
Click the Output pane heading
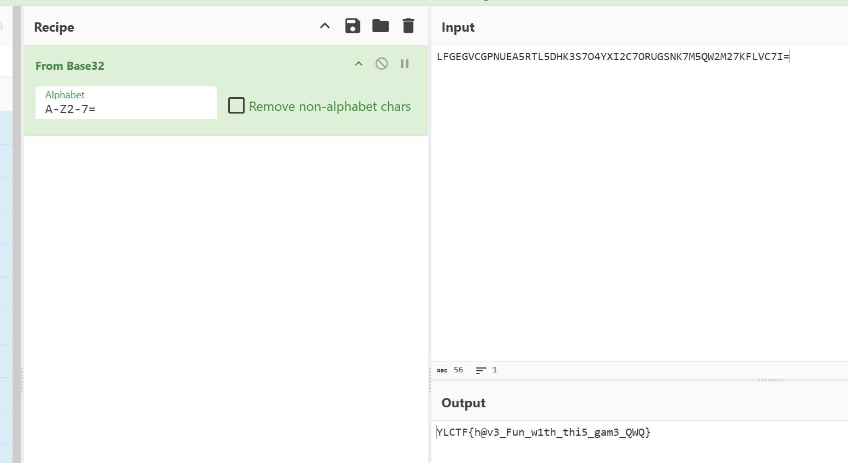[x=463, y=403]
